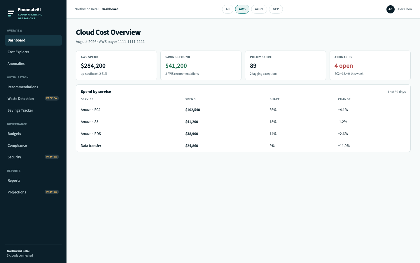Select the Data transfer row
The width and height of the screenshot is (420, 263).
pyautogui.click(x=243, y=146)
